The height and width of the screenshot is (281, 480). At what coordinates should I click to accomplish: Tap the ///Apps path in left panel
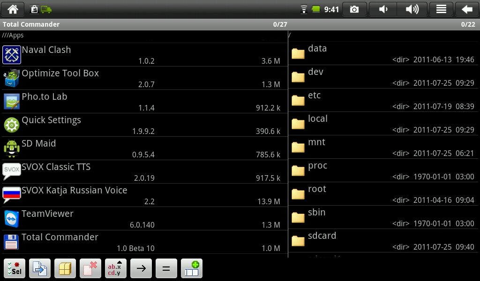[13, 36]
